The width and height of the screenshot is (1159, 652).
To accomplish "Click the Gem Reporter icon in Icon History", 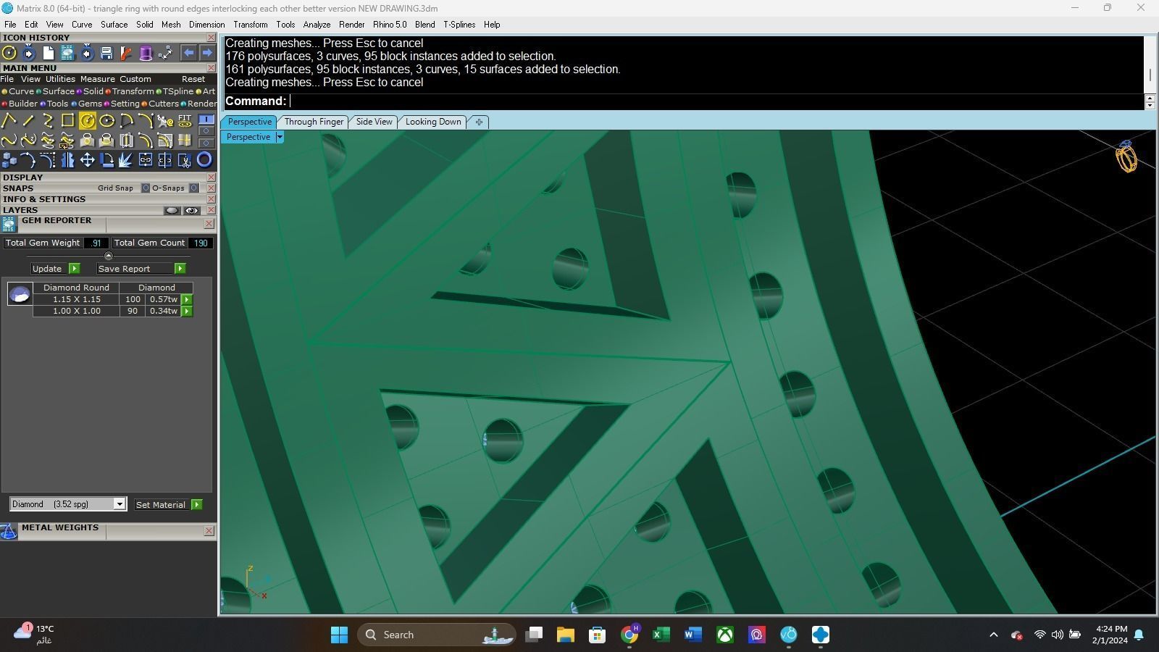I will [67, 53].
